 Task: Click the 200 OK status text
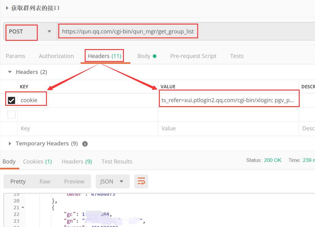point(273,160)
